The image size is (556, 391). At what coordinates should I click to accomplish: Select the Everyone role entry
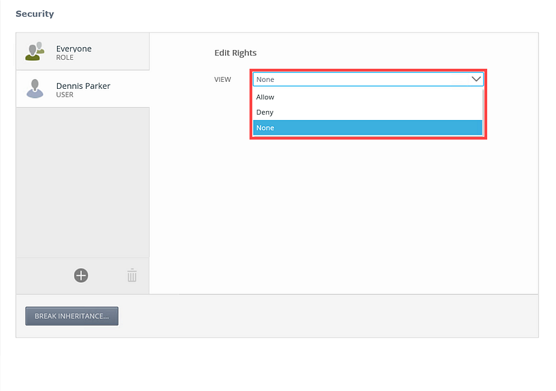tap(83, 51)
